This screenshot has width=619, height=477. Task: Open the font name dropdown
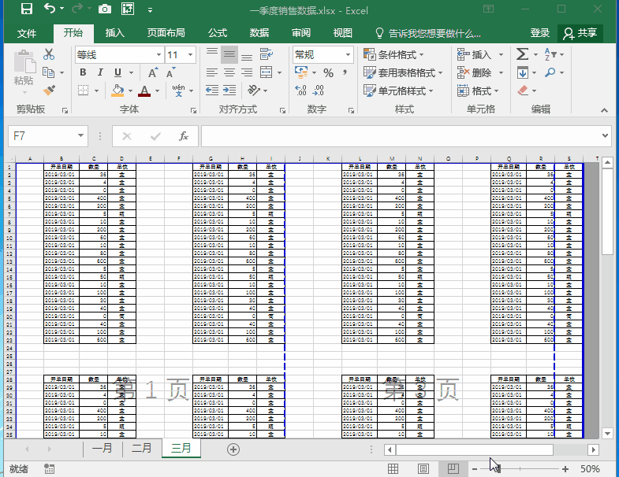click(x=158, y=55)
